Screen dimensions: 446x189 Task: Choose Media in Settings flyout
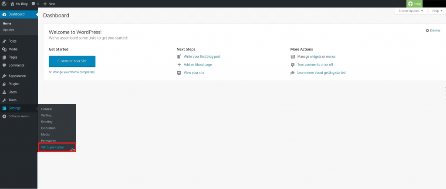tap(45, 135)
